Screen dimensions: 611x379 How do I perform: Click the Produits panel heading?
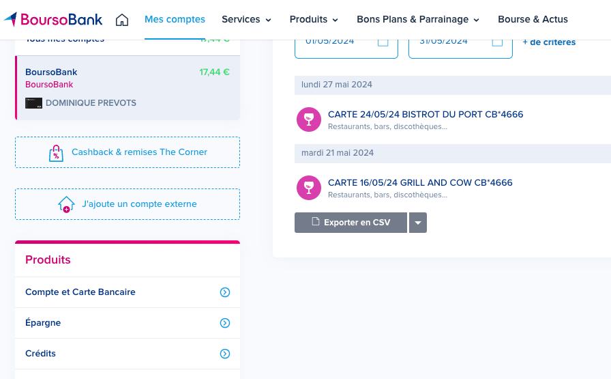[48, 260]
